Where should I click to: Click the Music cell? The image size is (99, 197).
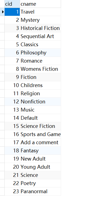pyautogui.click(x=40, y=110)
